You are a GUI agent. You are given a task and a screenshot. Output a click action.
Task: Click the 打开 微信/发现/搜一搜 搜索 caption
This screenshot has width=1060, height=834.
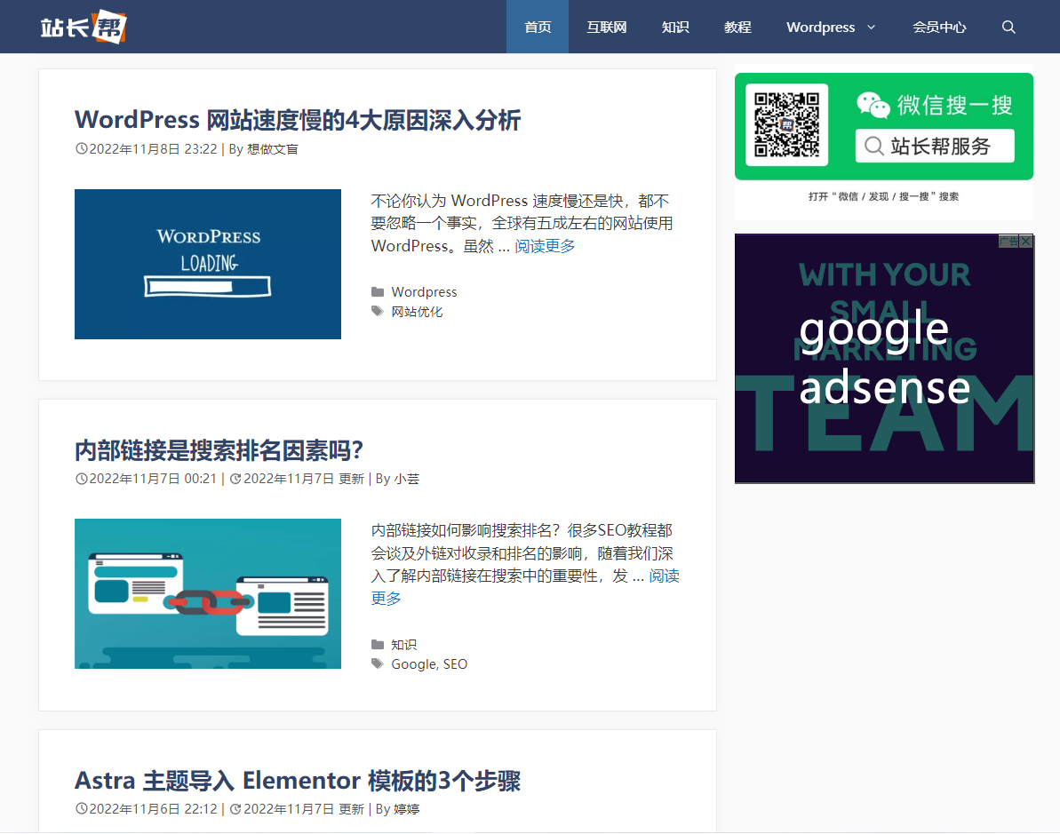click(883, 196)
